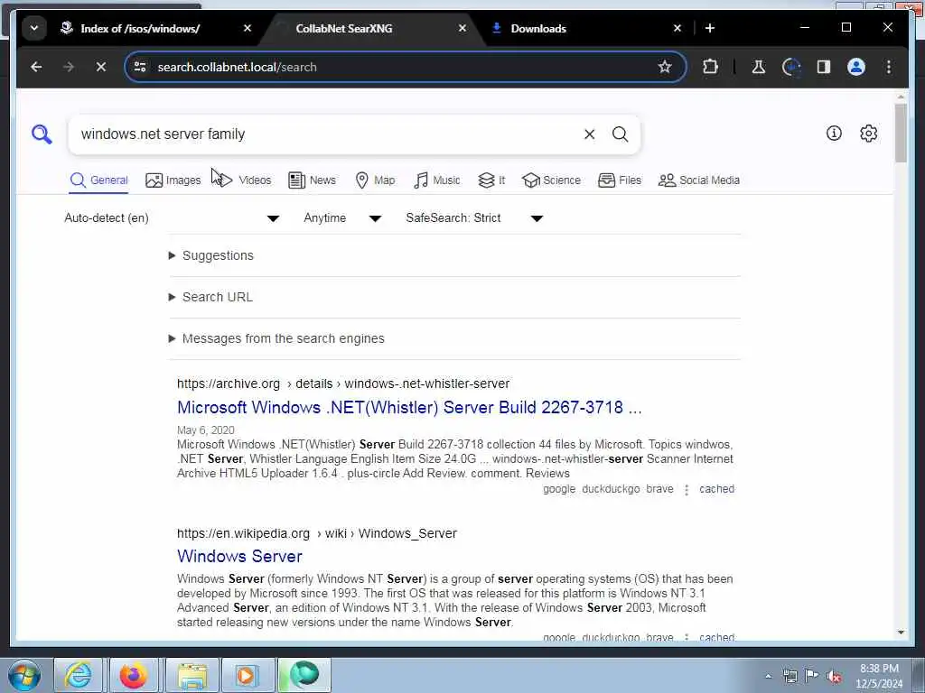
Task: Click the muted volume tray icon
Action: click(x=834, y=677)
